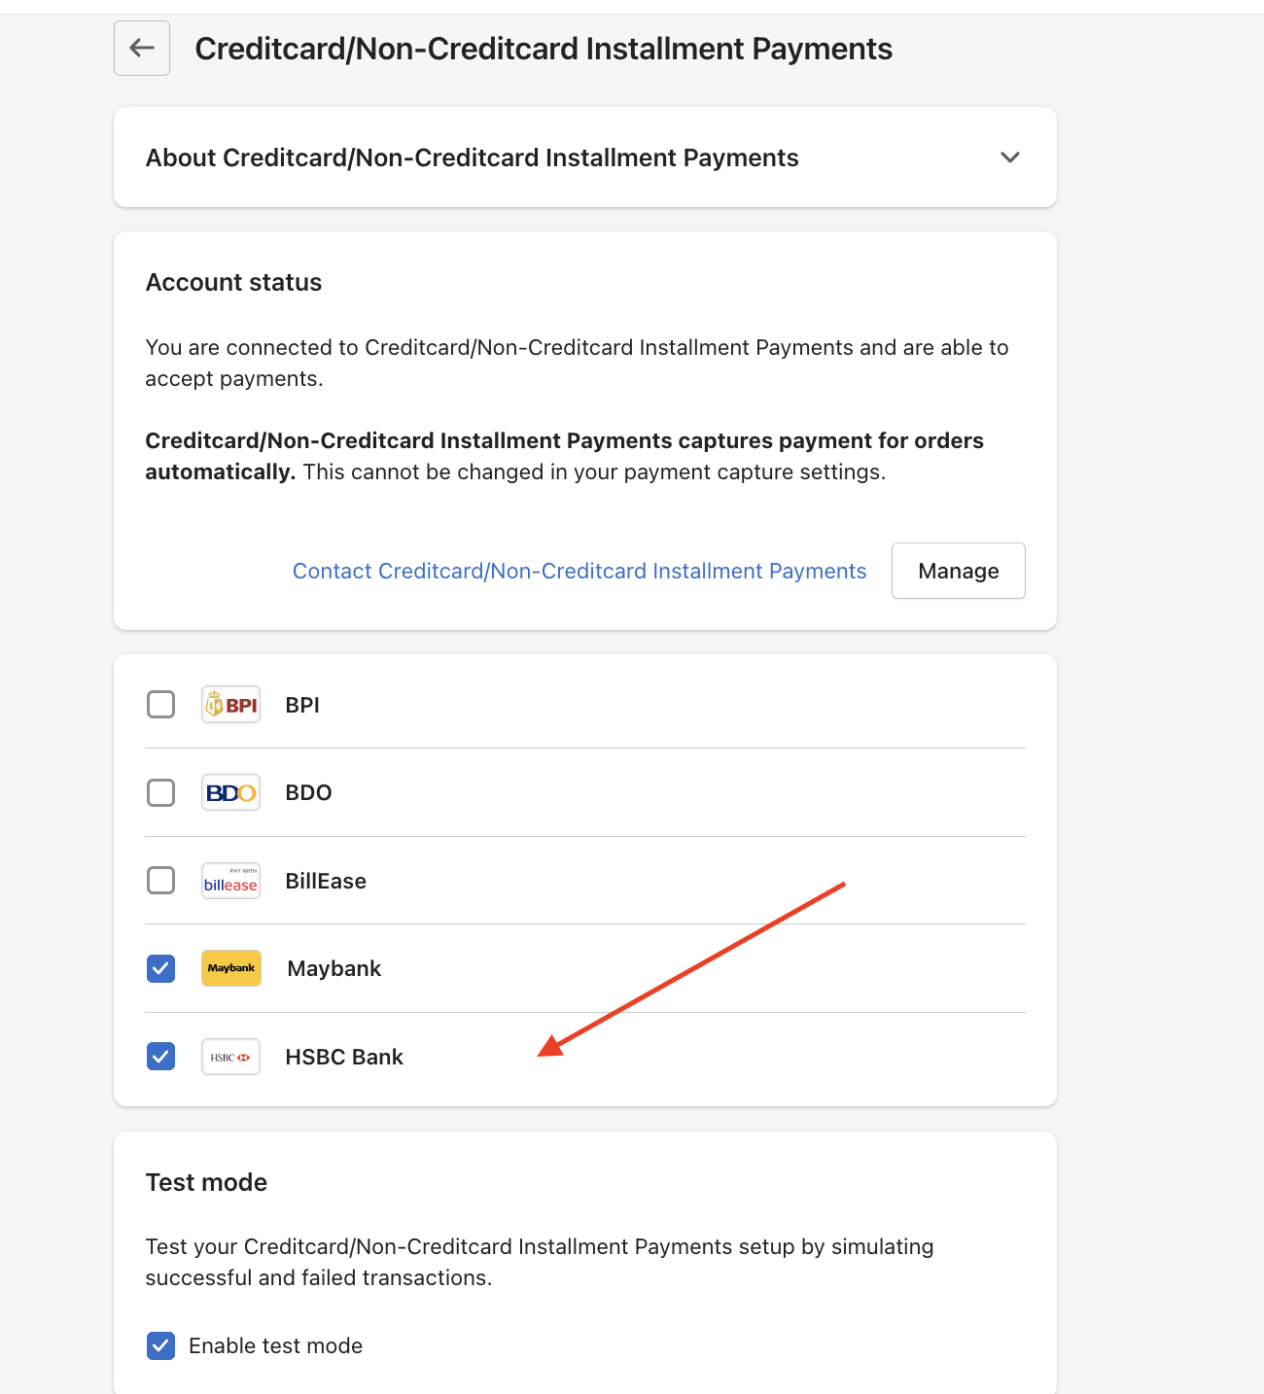This screenshot has width=1264, height=1394.
Task: Click the HSBC Bank row label
Action: tap(344, 1056)
